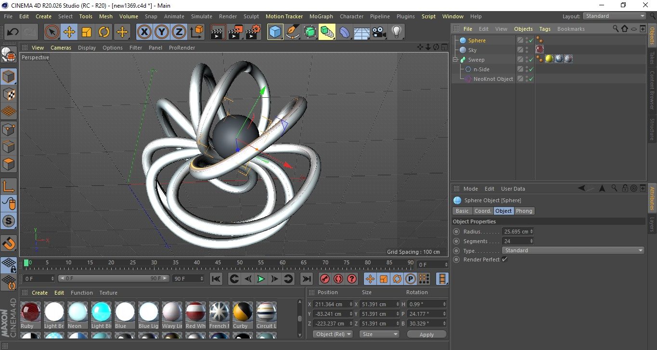
Task: Switch to Make Editable mode icon
Action: (x=9, y=56)
